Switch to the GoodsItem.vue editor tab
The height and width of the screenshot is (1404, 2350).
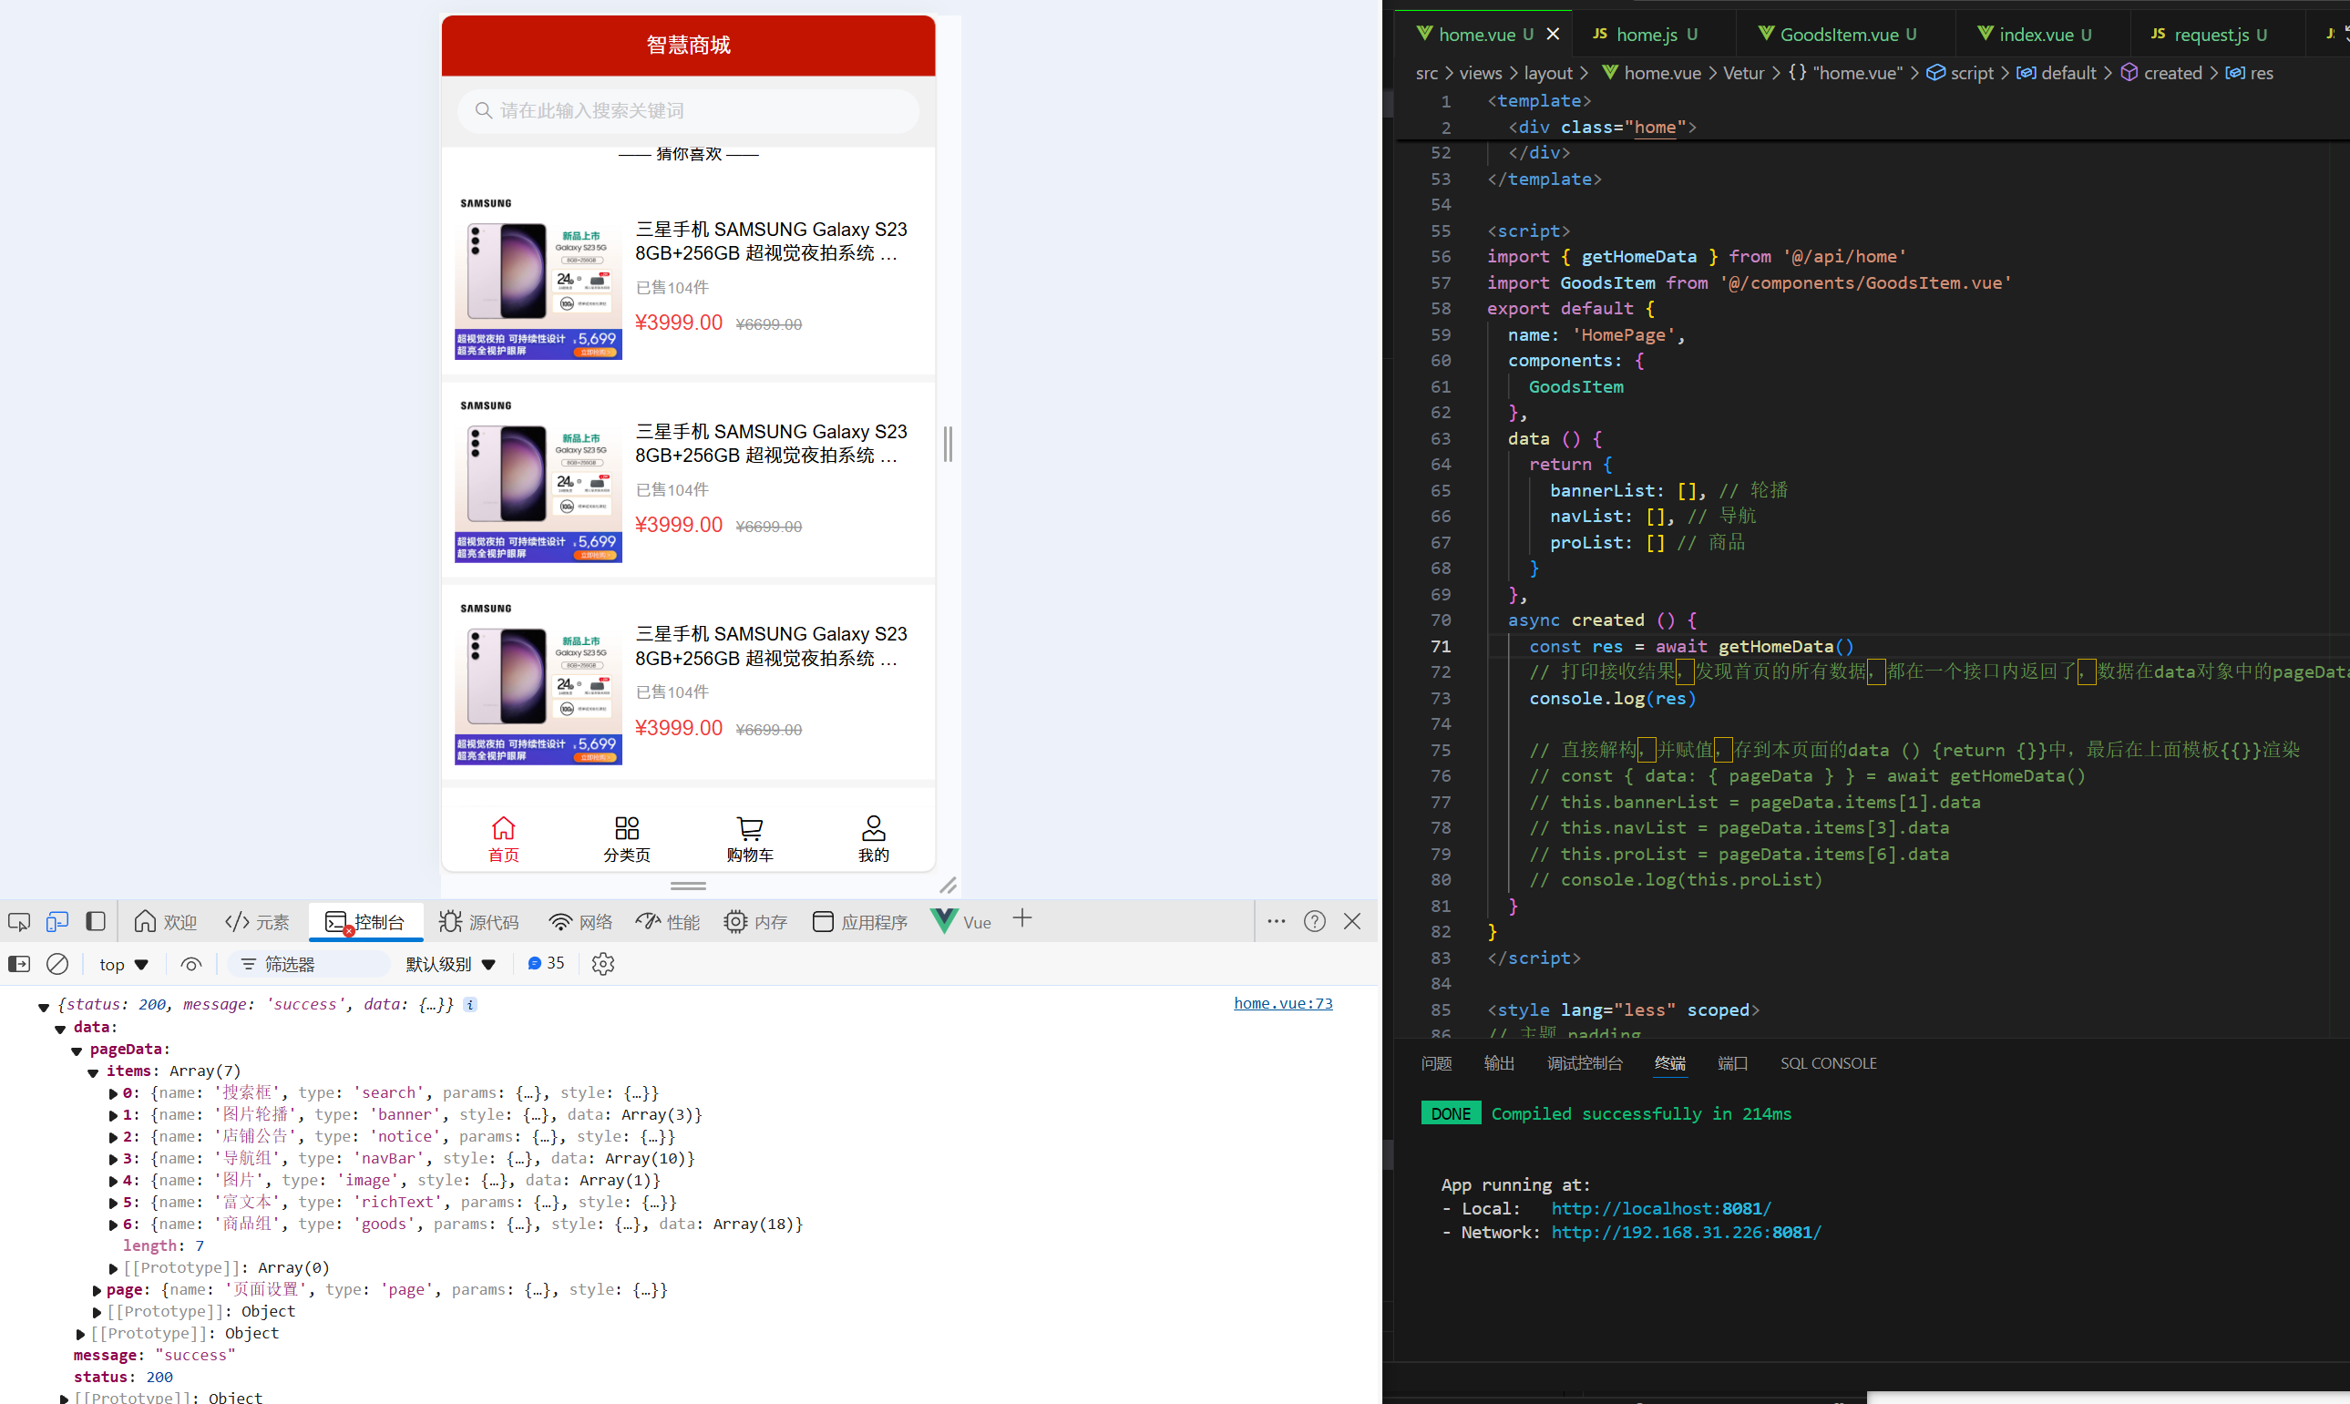click(1837, 34)
